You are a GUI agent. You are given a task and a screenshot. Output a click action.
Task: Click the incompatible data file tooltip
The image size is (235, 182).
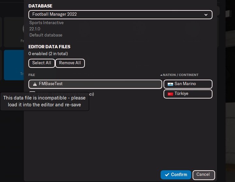tap(44, 101)
